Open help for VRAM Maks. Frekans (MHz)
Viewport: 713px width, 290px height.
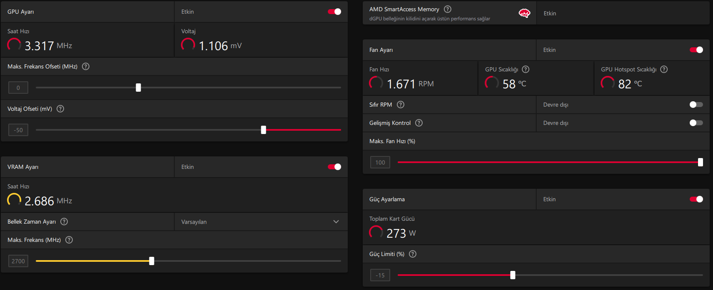pos(69,240)
